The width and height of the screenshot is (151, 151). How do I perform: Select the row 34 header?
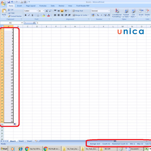click(x=2, y=128)
